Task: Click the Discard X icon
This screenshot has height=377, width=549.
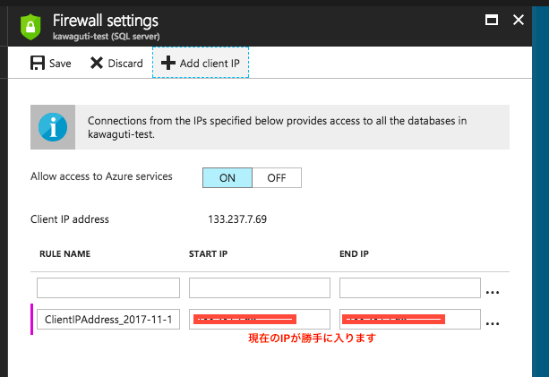Action: (x=97, y=64)
